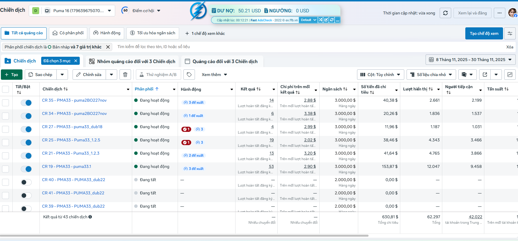Open the 'Tối ưu hóa ngân sách' tab
This screenshot has height=241, width=518.
pyautogui.click(x=153, y=33)
